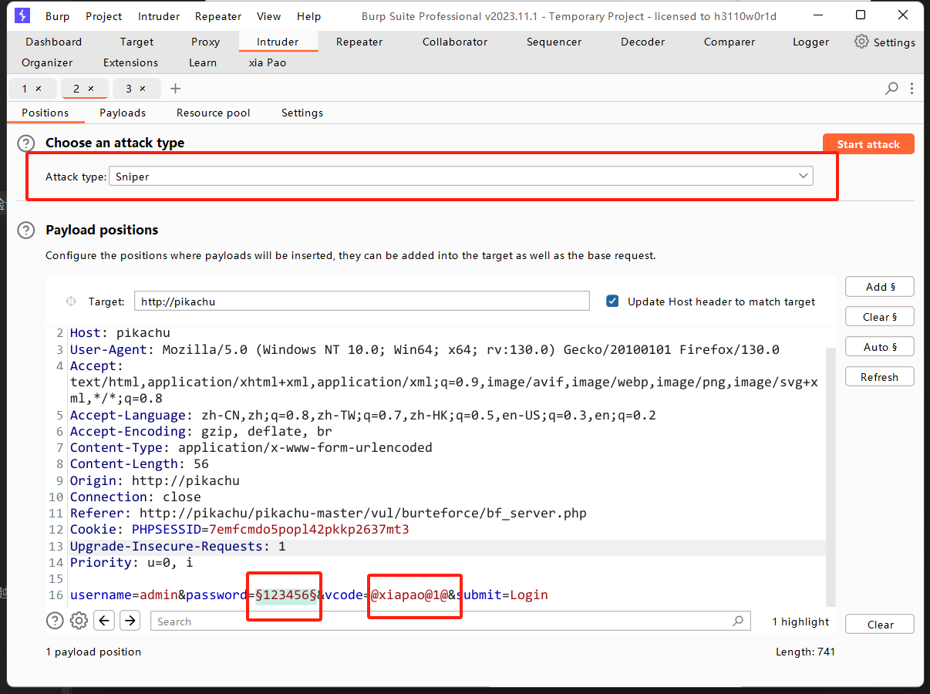930x694 pixels.
Task: Open the help icon beside the request search bar
Action: pyautogui.click(x=55, y=620)
